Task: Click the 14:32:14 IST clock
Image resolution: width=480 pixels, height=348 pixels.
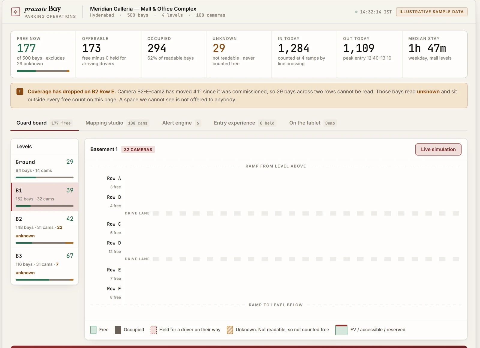Action: point(376,12)
